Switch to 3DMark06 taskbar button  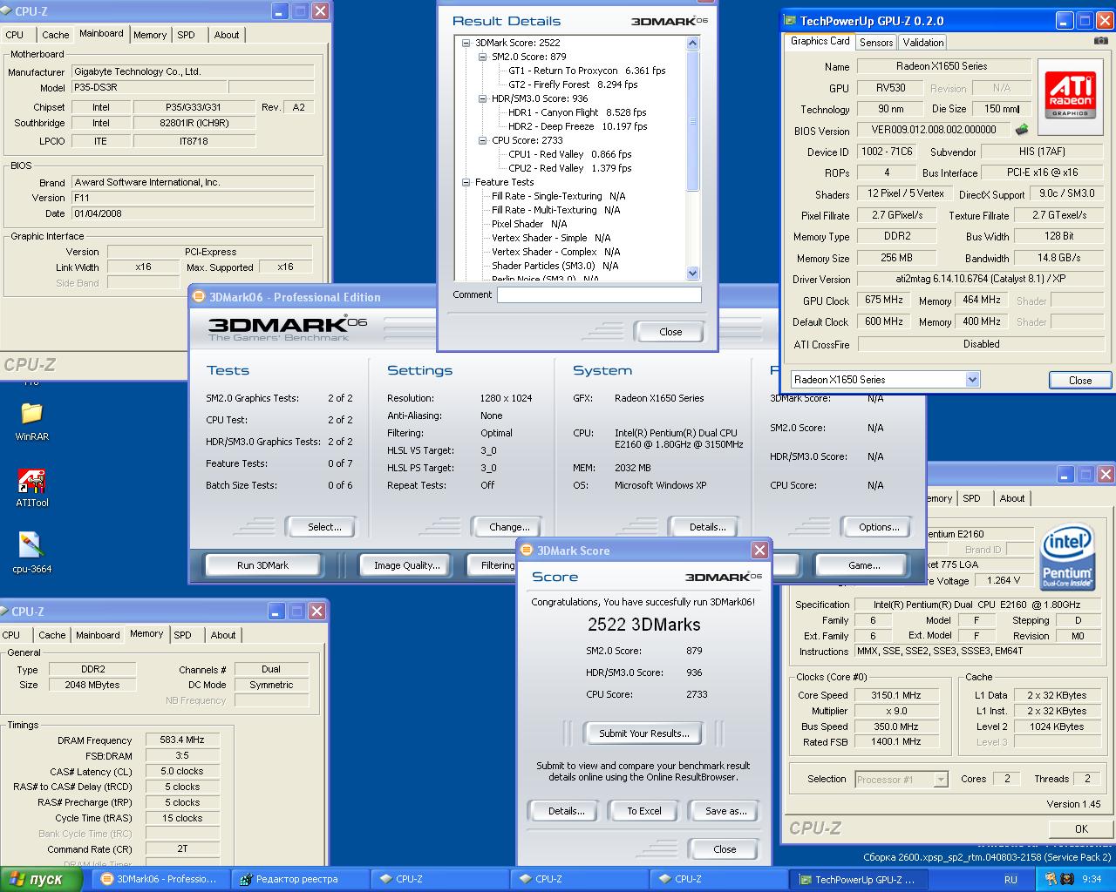click(x=159, y=880)
